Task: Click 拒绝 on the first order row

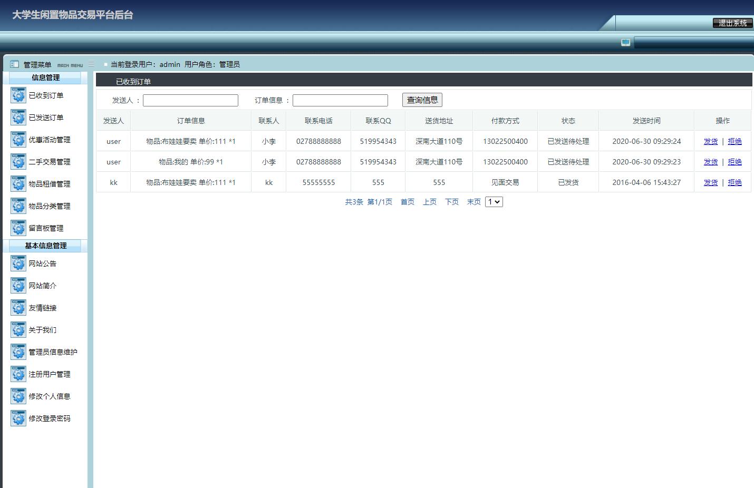Action: 735,141
